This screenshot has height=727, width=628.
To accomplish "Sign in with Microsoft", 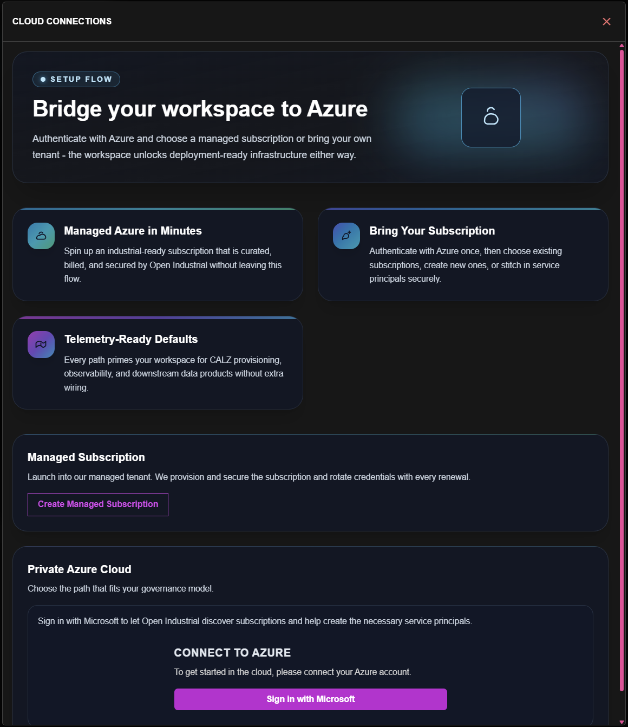I will point(311,699).
